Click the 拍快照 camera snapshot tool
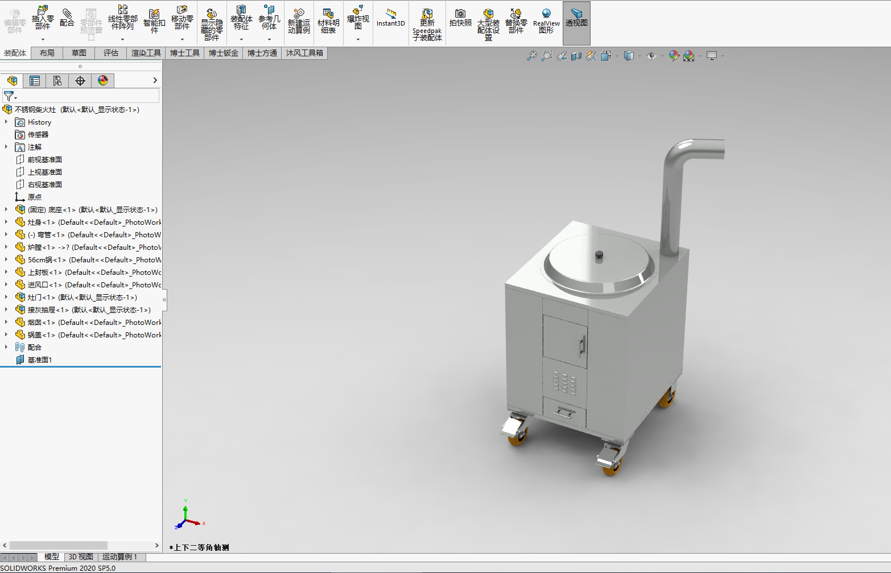This screenshot has width=891, height=573. tap(460, 18)
